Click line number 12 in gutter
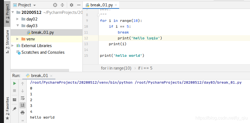 click(86, 38)
